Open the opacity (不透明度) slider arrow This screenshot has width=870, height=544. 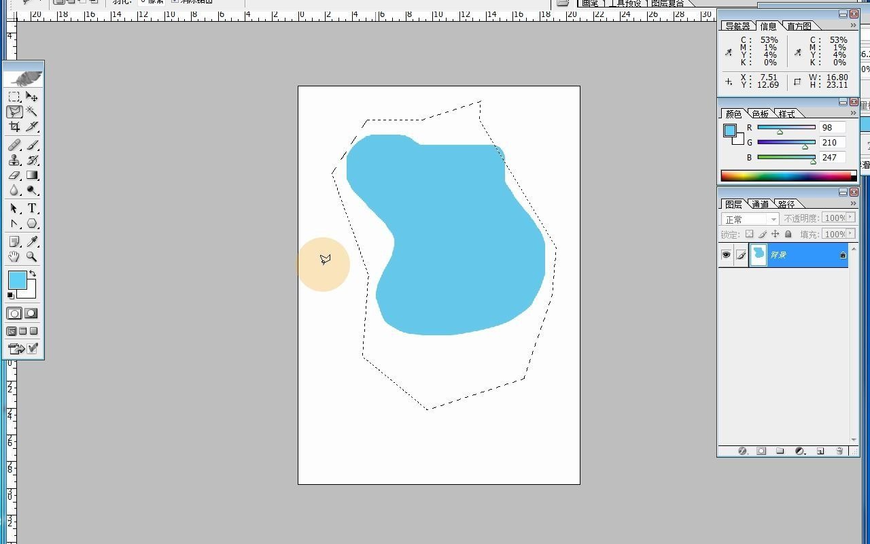(851, 218)
